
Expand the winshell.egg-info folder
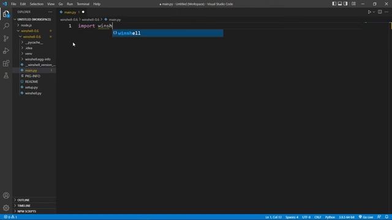pos(37,59)
